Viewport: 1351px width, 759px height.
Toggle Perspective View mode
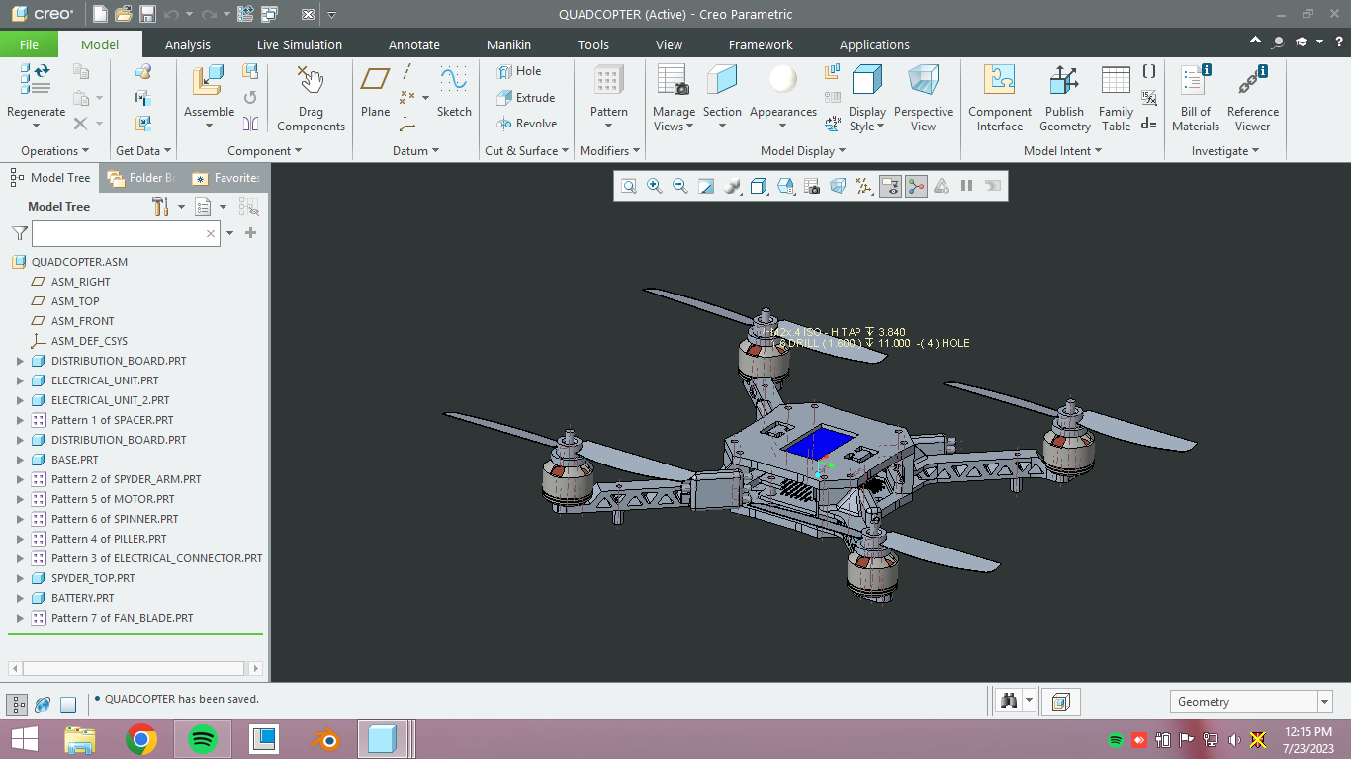tap(923, 81)
